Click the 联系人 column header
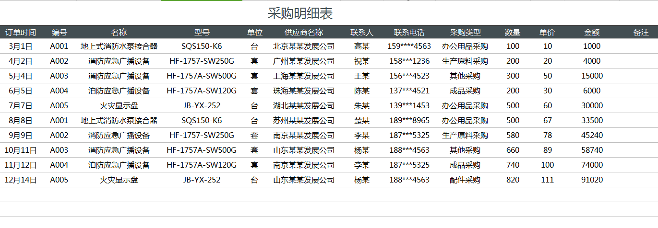This screenshot has height=228, width=658. click(362, 33)
